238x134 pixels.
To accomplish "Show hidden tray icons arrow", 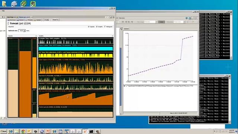I will pyautogui.click(x=215, y=131).
